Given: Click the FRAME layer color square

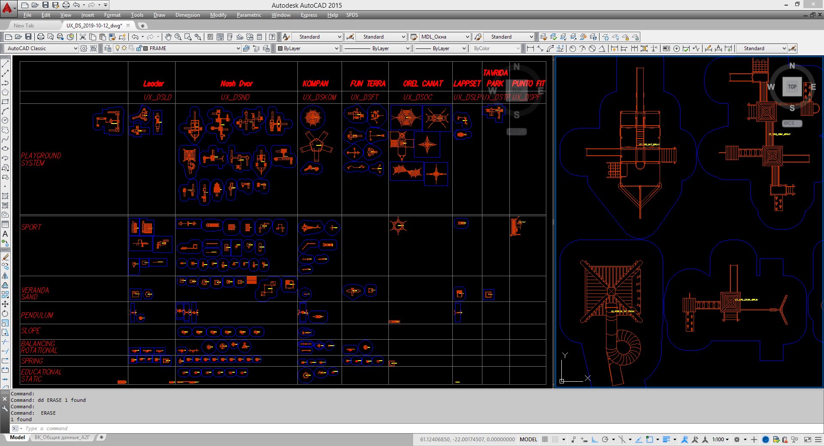Looking at the screenshot, I should (x=146, y=48).
